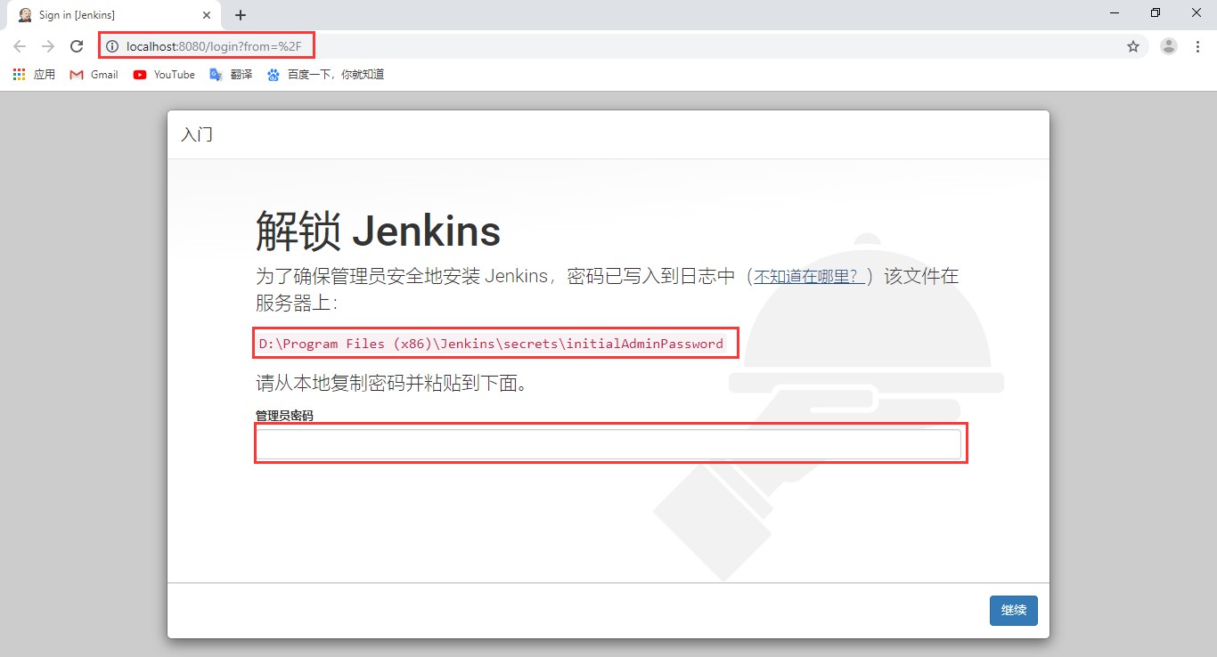Focus the 管理员密码 password field

pyautogui.click(x=608, y=444)
